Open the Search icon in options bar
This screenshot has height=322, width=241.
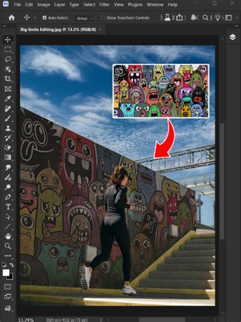pyautogui.click(x=205, y=18)
